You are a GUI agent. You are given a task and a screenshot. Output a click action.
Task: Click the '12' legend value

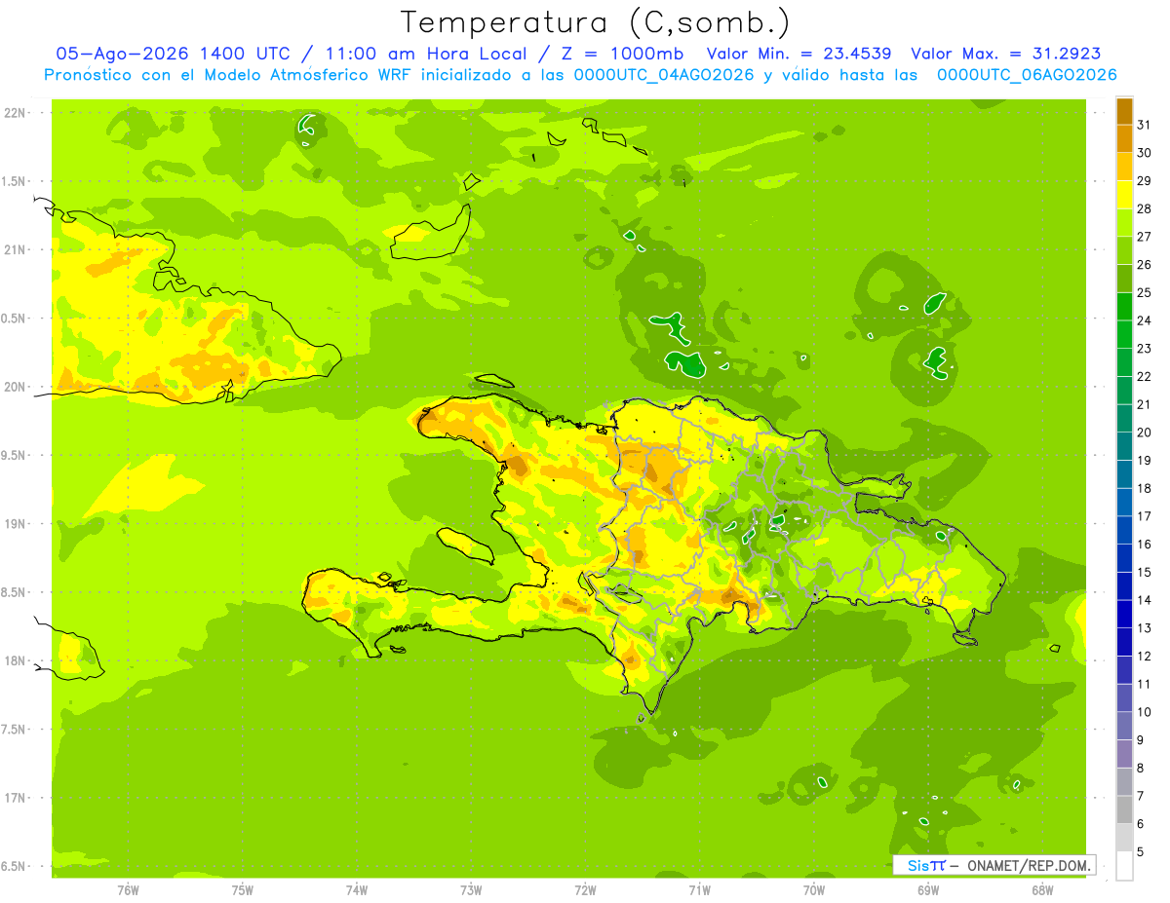1144,656
